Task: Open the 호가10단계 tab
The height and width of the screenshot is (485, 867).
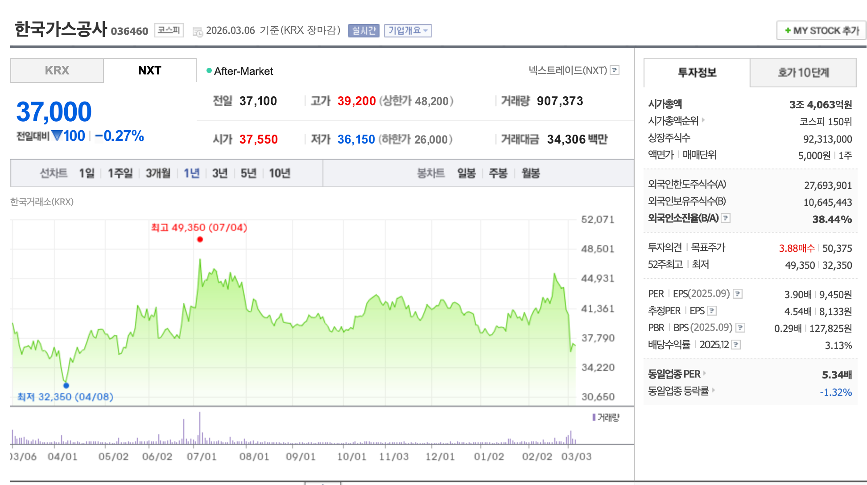Action: [803, 73]
